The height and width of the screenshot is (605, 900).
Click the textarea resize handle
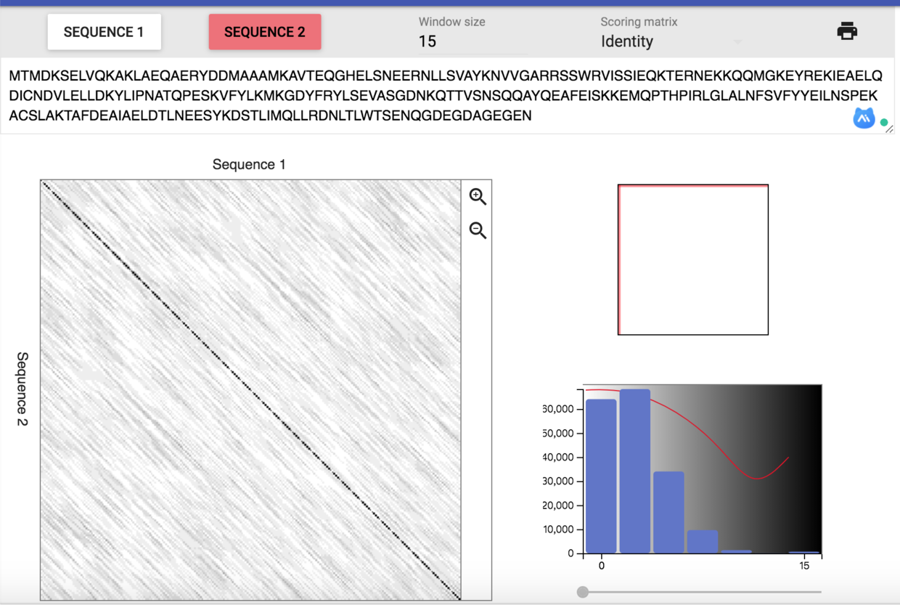(890, 129)
